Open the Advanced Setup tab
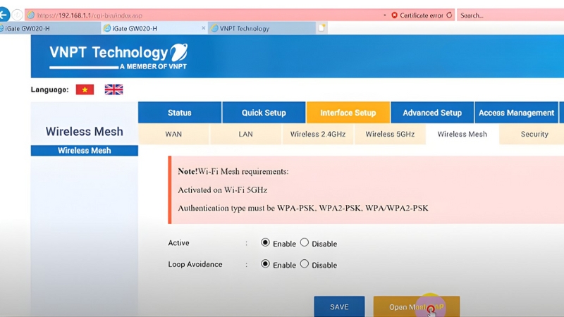This screenshot has height=317, width=564. pyautogui.click(x=432, y=113)
